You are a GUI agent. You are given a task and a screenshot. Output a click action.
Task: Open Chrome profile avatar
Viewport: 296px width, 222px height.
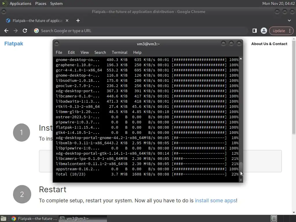click(x=264, y=31)
